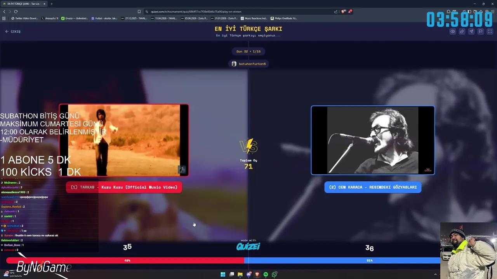Open the 03.06.2026 - Zorlu P bookmark
Image resolution: width=497 pixels, height=279 pixels.
coord(194,18)
